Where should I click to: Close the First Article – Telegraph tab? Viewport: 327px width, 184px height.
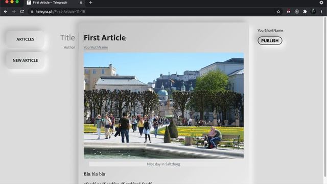[81, 3]
